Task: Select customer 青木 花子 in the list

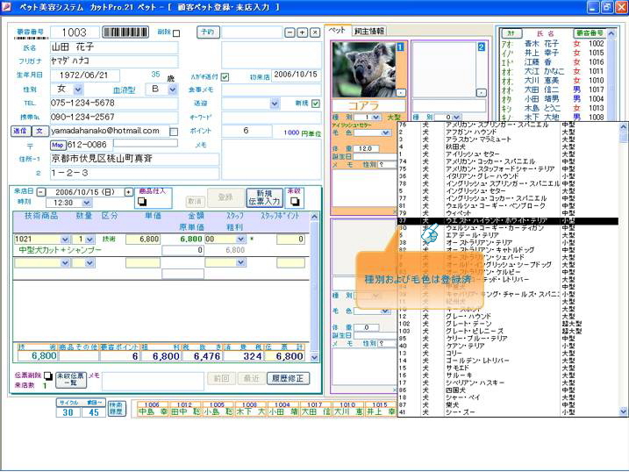Action: coord(552,43)
